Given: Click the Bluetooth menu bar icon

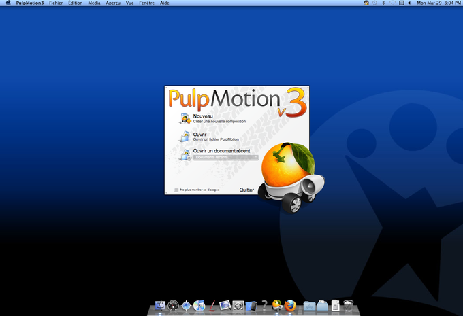Looking at the screenshot, I should (x=383, y=3).
